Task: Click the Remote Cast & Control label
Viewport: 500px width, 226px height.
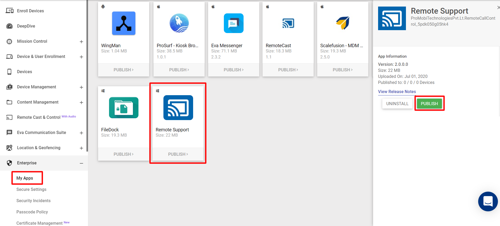Action: (39, 117)
